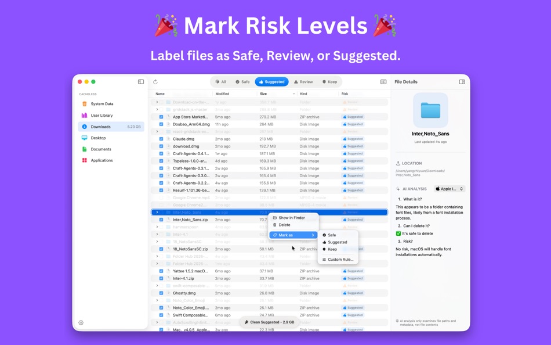Switch to the Keep filter tab
Viewport: 551px width, 345px height.
tap(329, 82)
